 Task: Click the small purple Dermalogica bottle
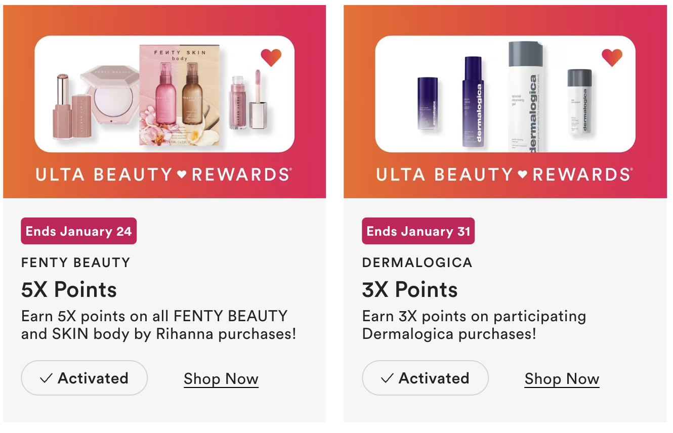428,103
